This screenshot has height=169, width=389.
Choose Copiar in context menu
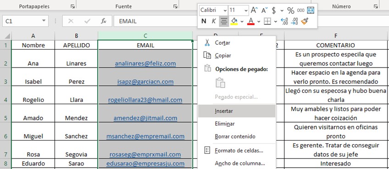click(x=237, y=56)
